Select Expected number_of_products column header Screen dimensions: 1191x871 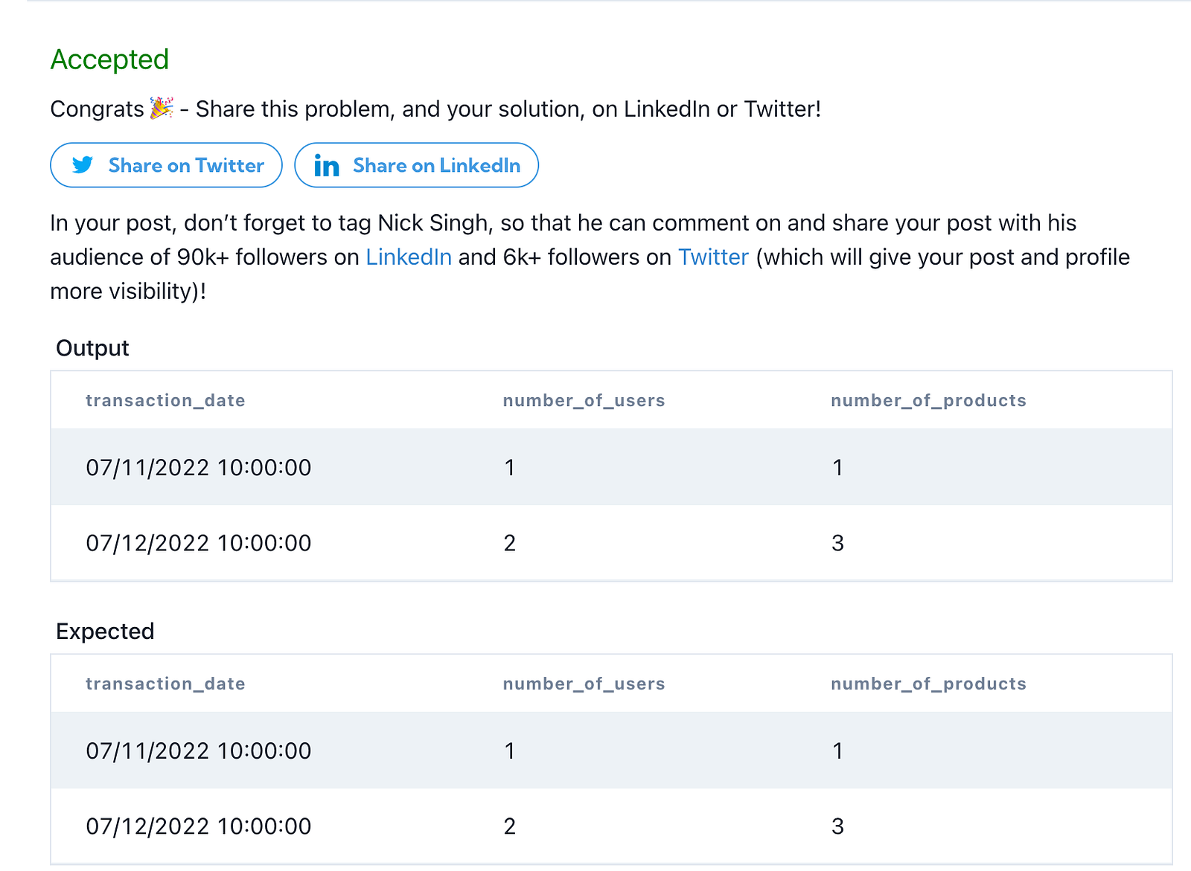click(x=928, y=684)
